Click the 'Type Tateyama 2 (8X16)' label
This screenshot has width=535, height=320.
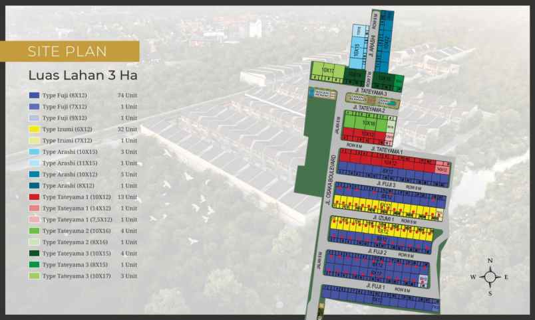75,242
